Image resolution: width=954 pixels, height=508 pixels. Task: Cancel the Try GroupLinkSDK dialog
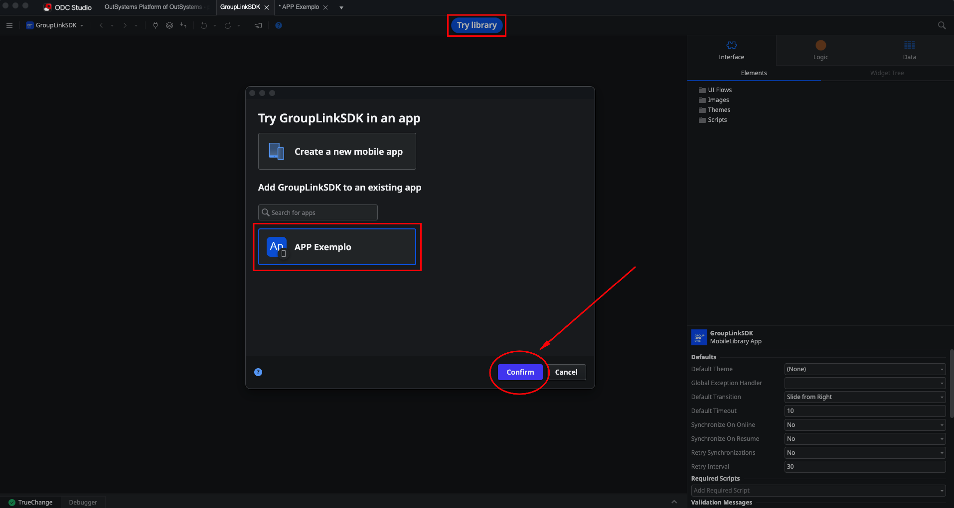(566, 372)
